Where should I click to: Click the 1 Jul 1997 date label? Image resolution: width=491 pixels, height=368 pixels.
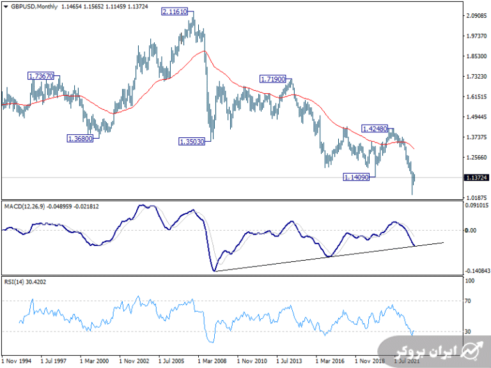click(x=54, y=361)
